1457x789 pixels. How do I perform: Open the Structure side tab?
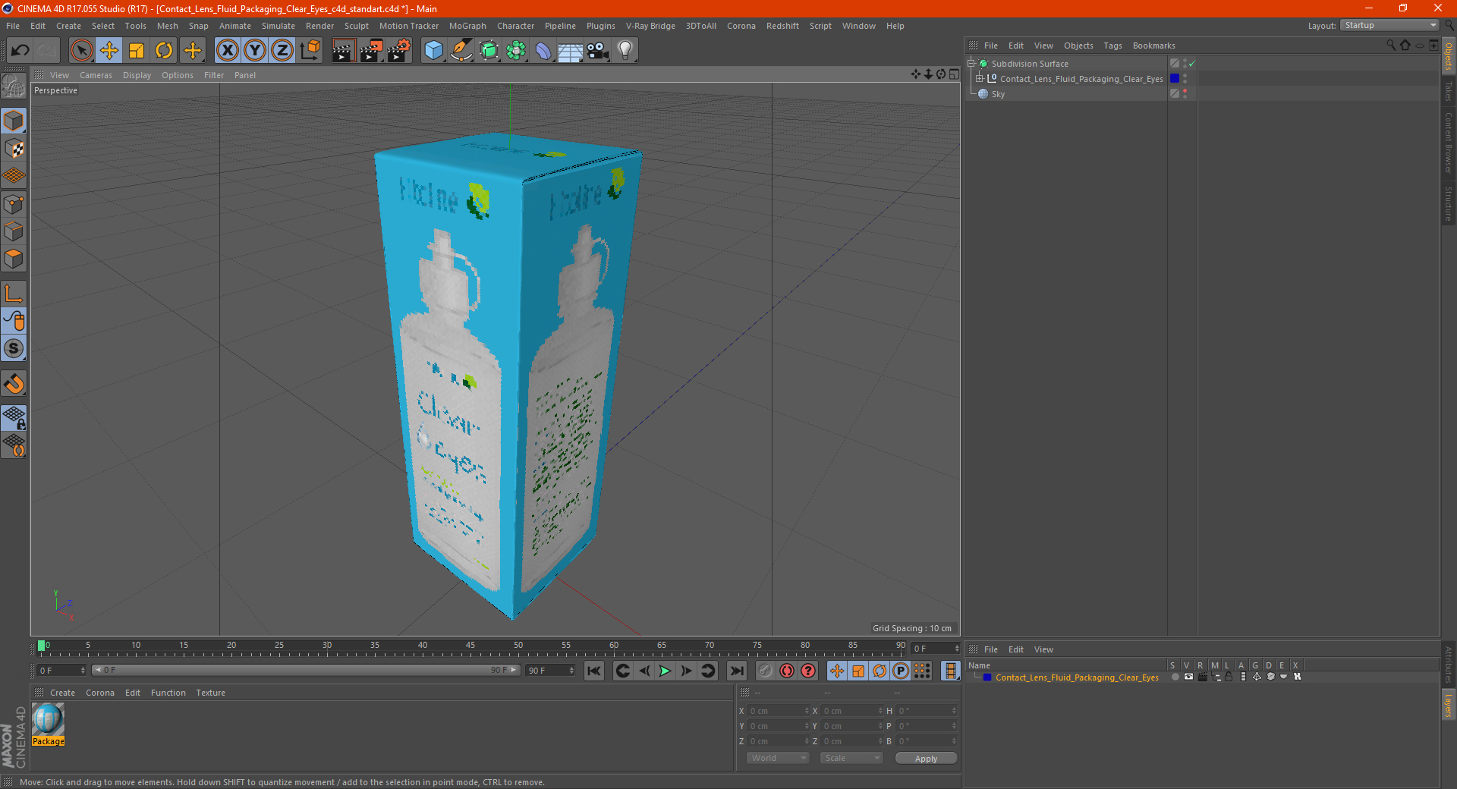click(x=1448, y=203)
